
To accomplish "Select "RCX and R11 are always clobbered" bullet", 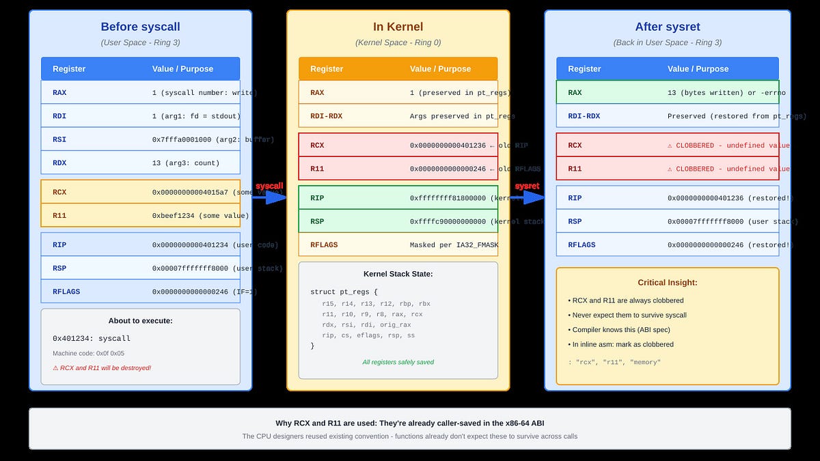I will coord(625,301).
